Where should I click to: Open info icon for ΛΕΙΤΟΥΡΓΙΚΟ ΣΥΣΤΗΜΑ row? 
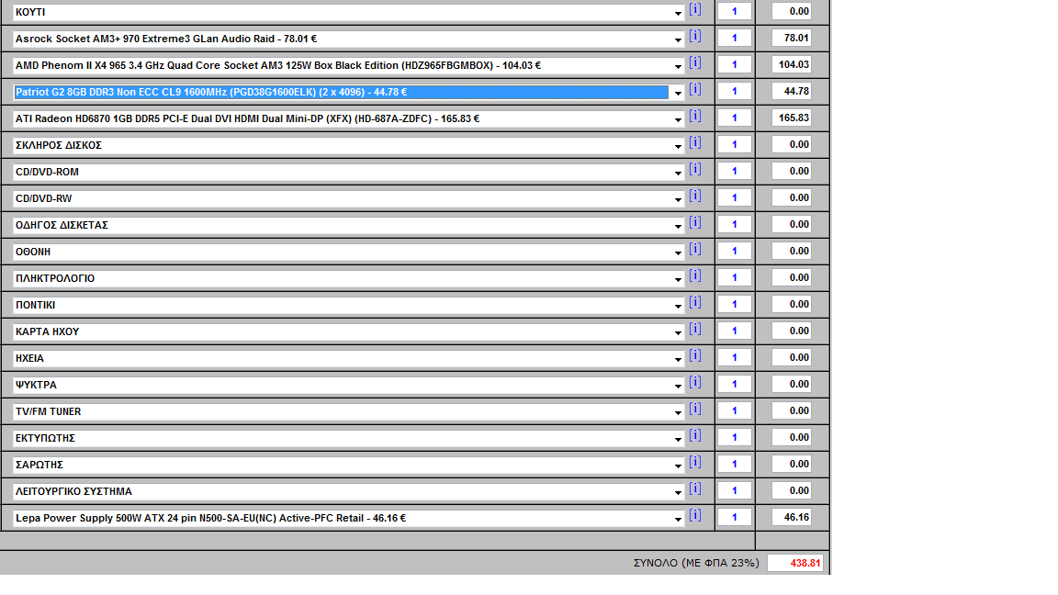695,489
